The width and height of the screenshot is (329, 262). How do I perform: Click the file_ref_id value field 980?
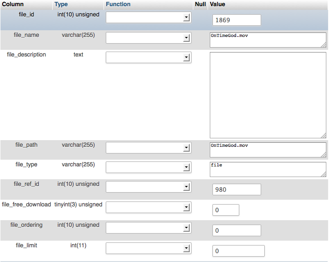click(x=237, y=189)
